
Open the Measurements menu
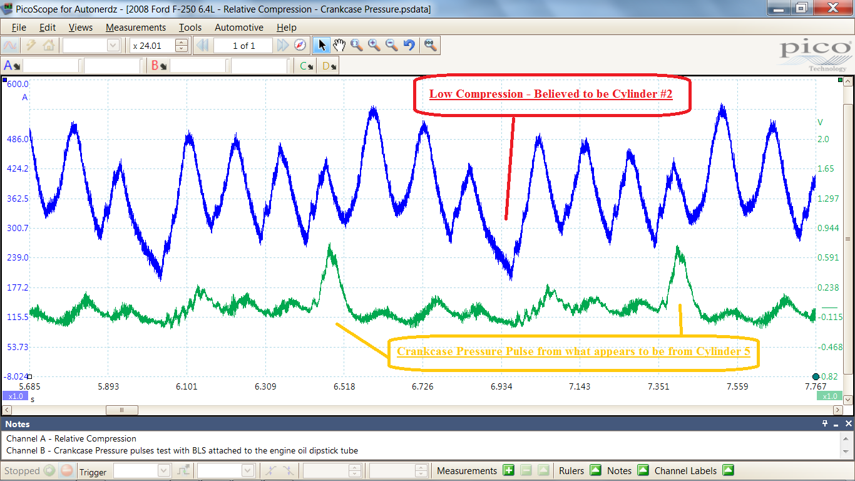point(136,28)
